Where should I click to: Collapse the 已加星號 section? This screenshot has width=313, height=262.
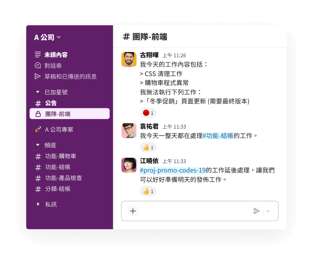click(38, 92)
